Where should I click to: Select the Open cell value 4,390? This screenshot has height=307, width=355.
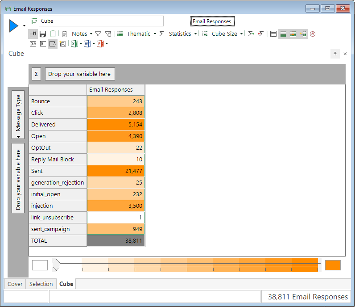tap(116, 136)
